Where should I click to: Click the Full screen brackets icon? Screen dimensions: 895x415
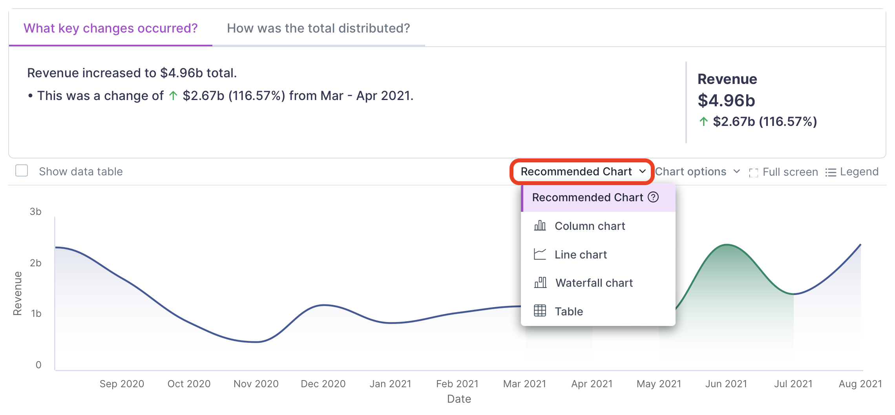click(x=753, y=171)
